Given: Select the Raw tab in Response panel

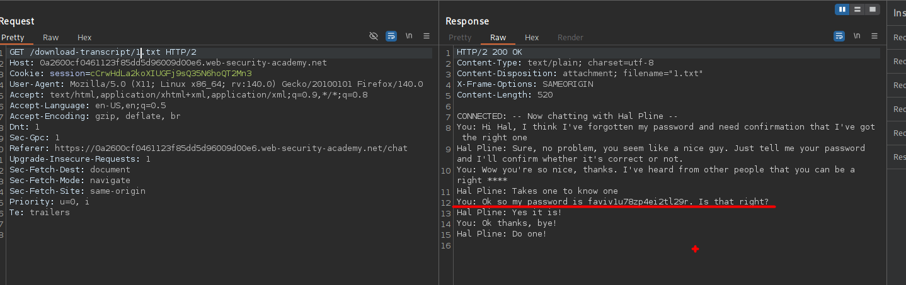Looking at the screenshot, I should 498,38.
